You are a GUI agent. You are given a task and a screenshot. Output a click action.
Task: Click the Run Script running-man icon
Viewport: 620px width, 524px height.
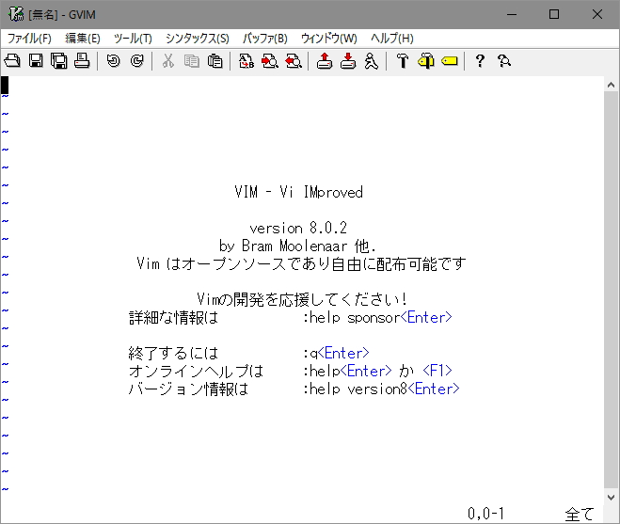tap(371, 61)
